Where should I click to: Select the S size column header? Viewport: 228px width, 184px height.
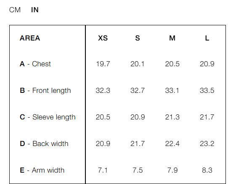[x=138, y=38]
